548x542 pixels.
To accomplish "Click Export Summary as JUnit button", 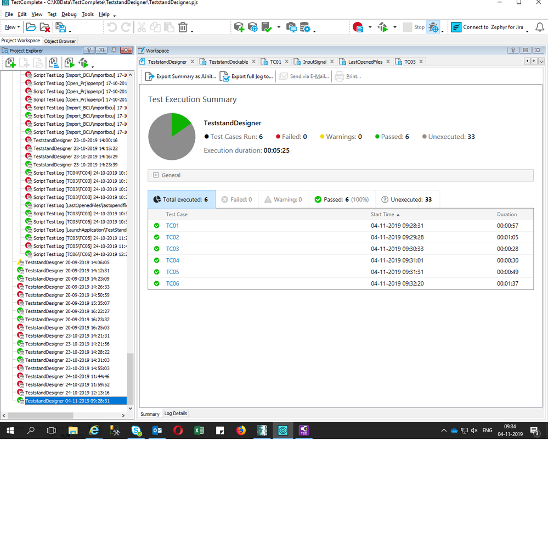I will click(180, 76).
